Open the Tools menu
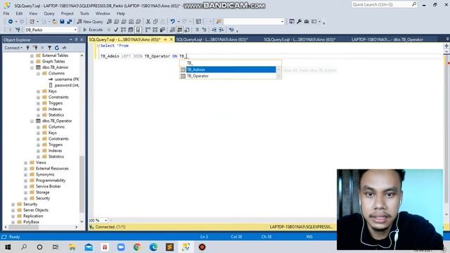Screen dimensions: 450x253 click(x=84, y=13)
